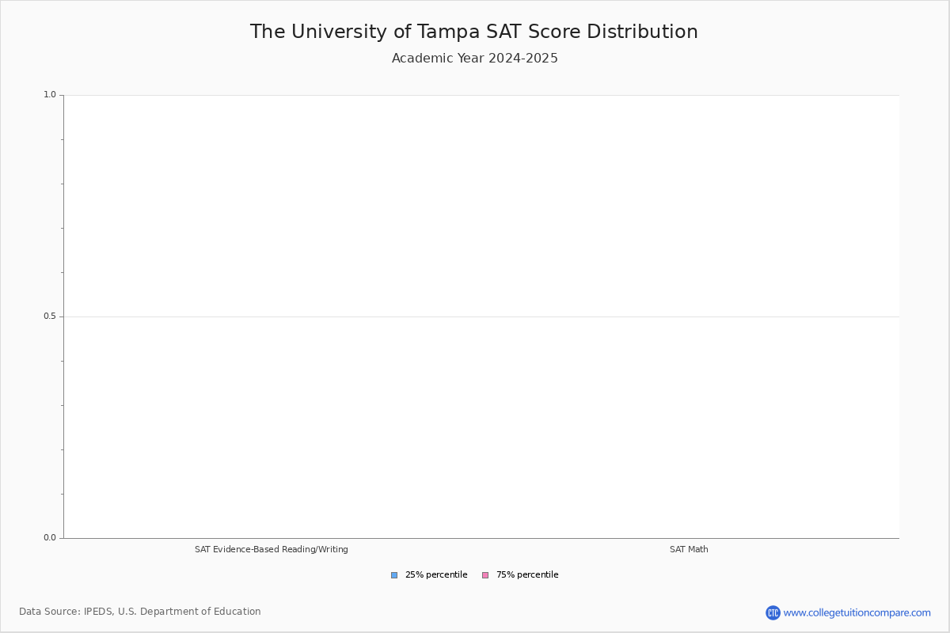Viewport: 950px width, 633px height.
Task: Toggle the 75% percentile series label
Action: pos(527,575)
